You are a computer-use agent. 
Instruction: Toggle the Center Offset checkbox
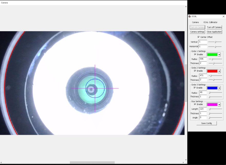click(x=199, y=37)
